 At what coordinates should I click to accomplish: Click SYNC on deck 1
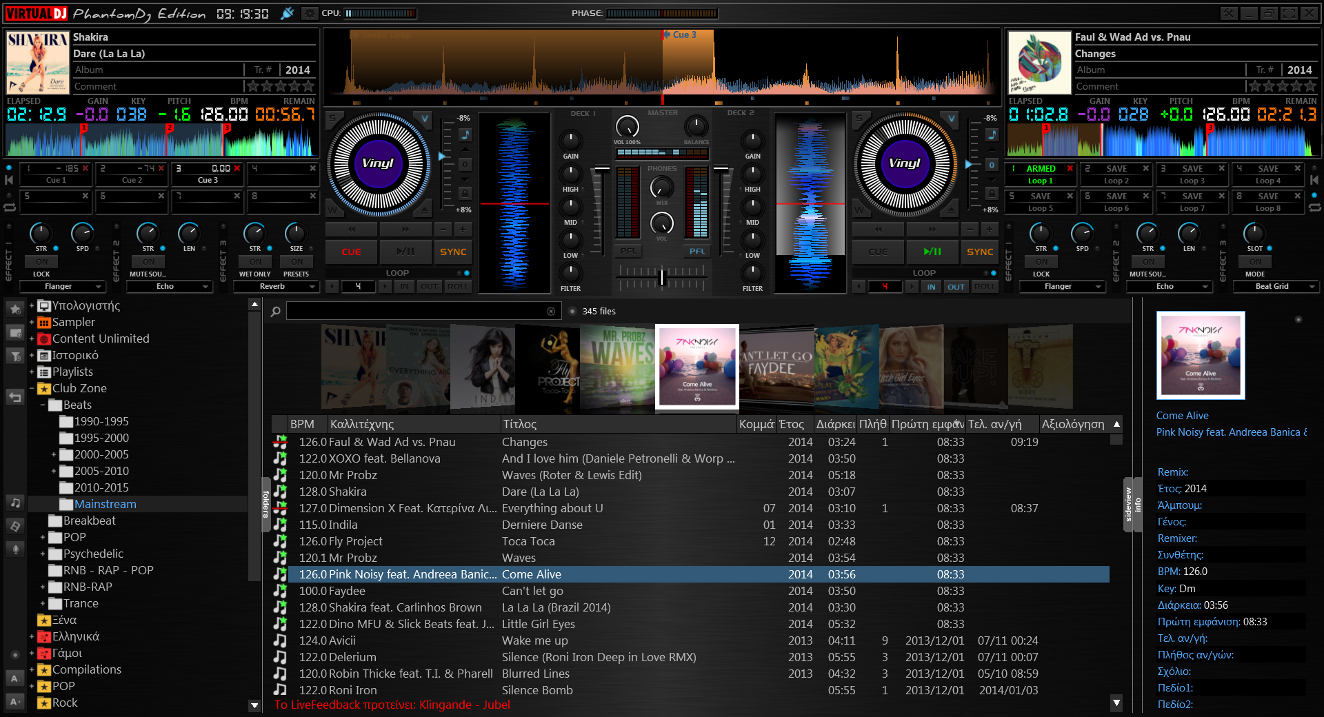tap(453, 252)
